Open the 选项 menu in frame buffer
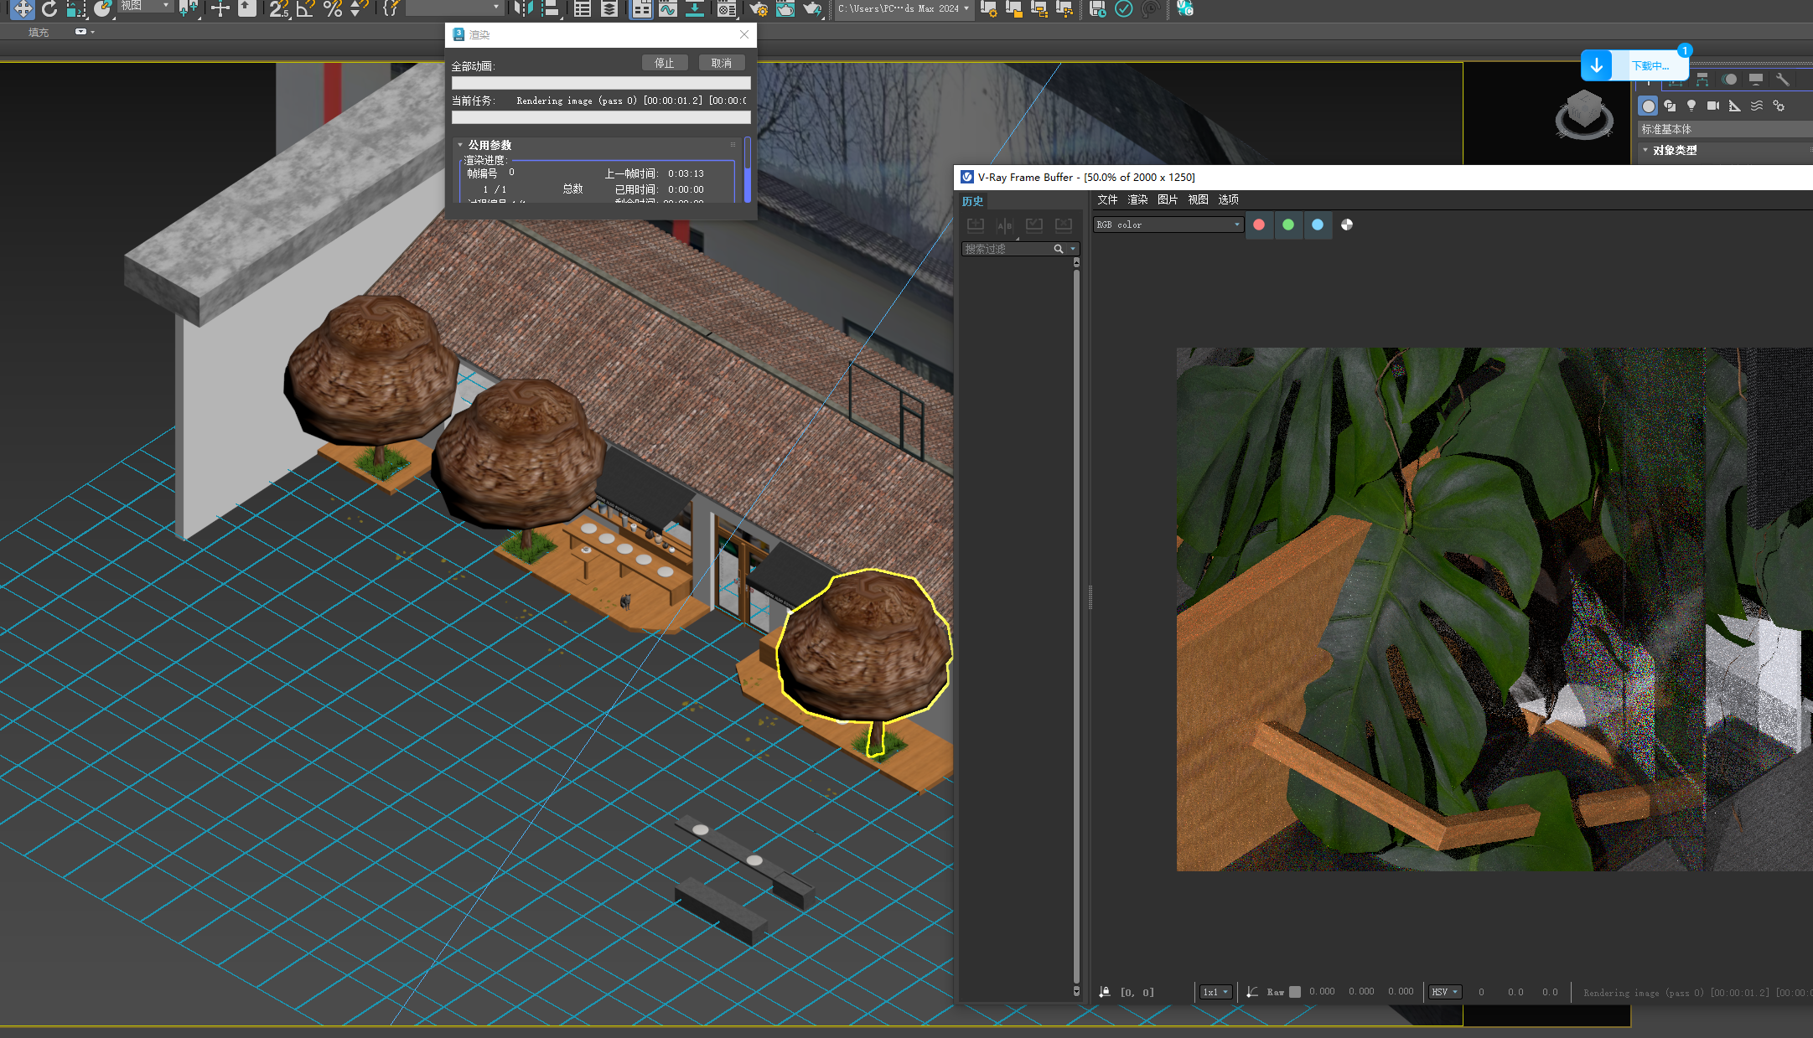This screenshot has height=1038, width=1813. coord(1228,199)
